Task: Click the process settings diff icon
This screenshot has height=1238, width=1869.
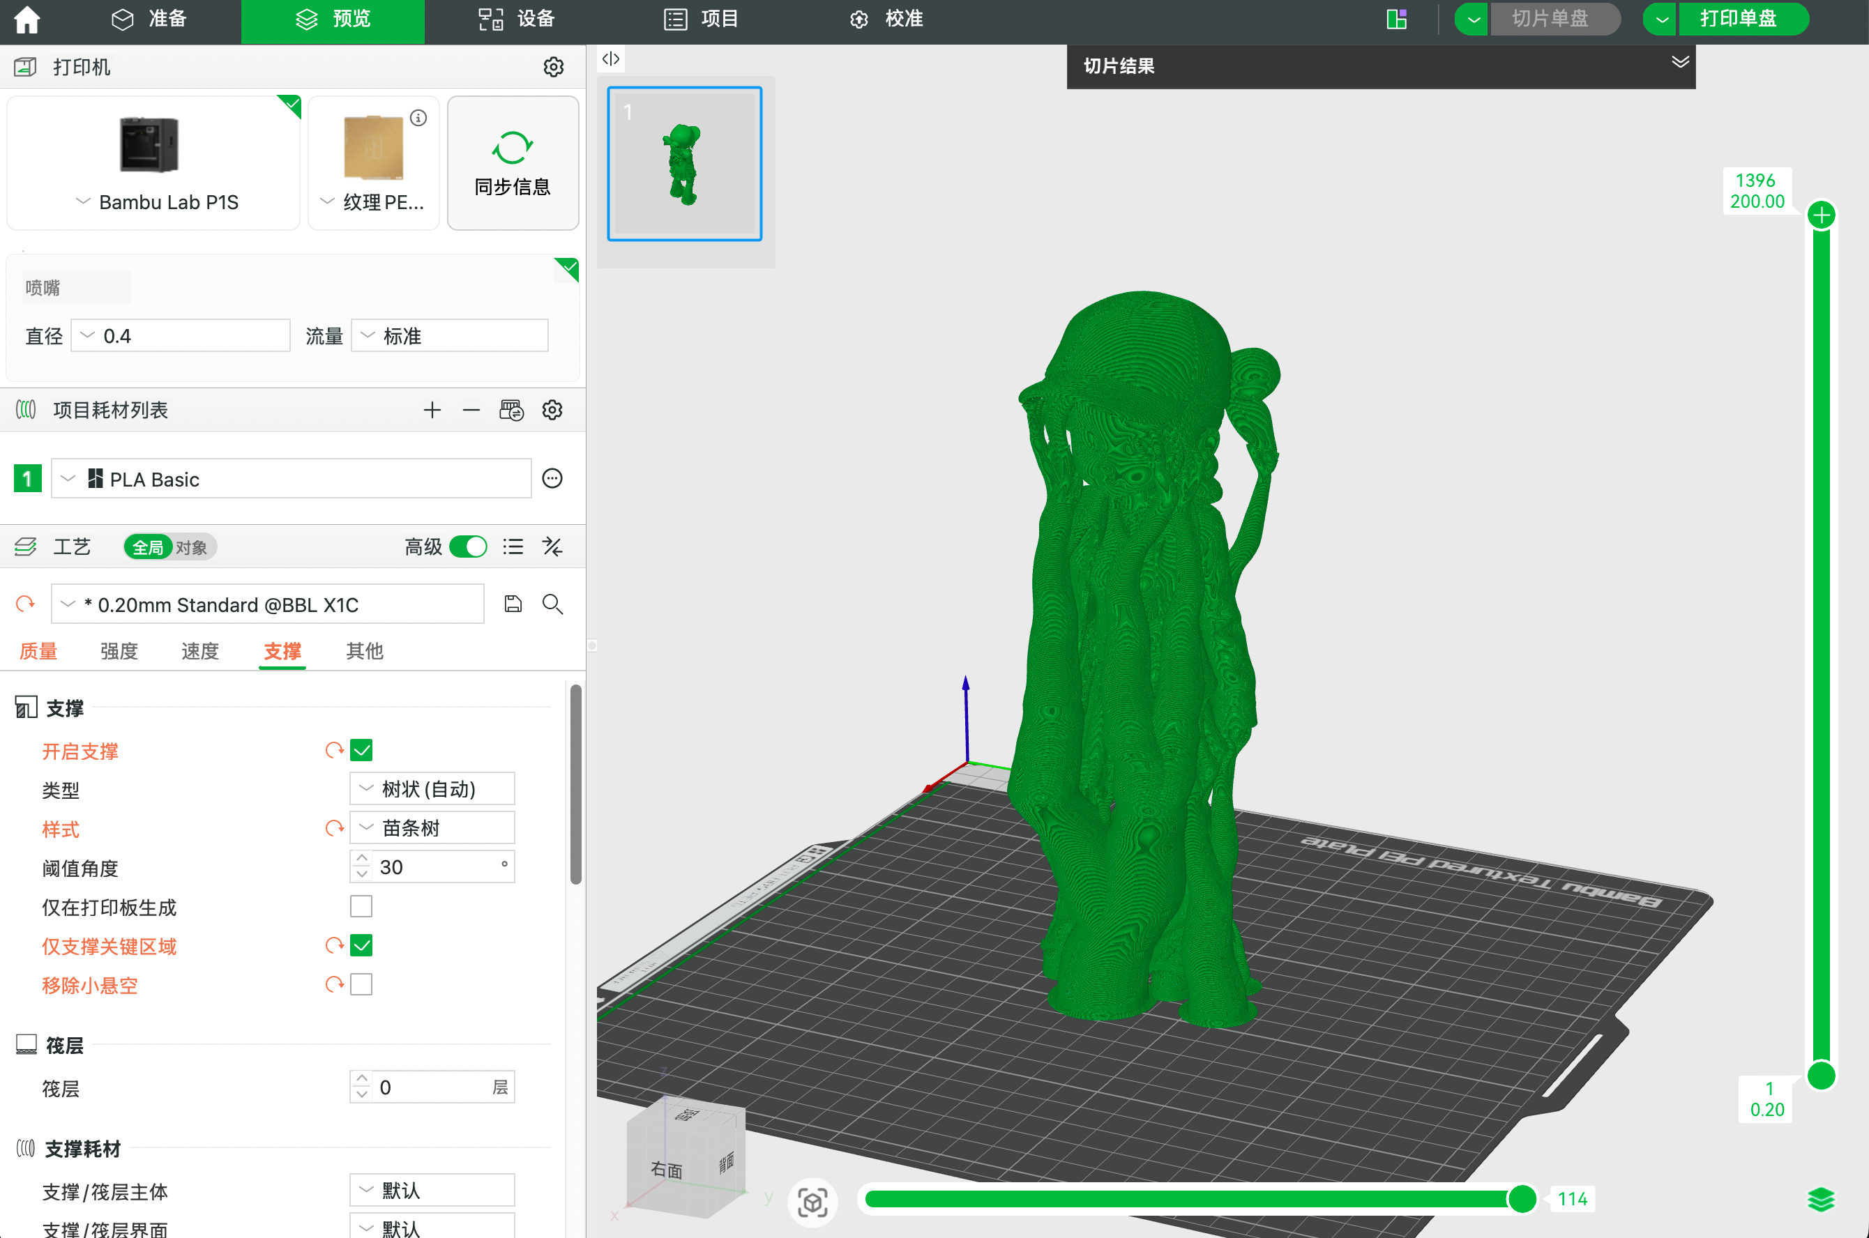Action: [x=552, y=547]
